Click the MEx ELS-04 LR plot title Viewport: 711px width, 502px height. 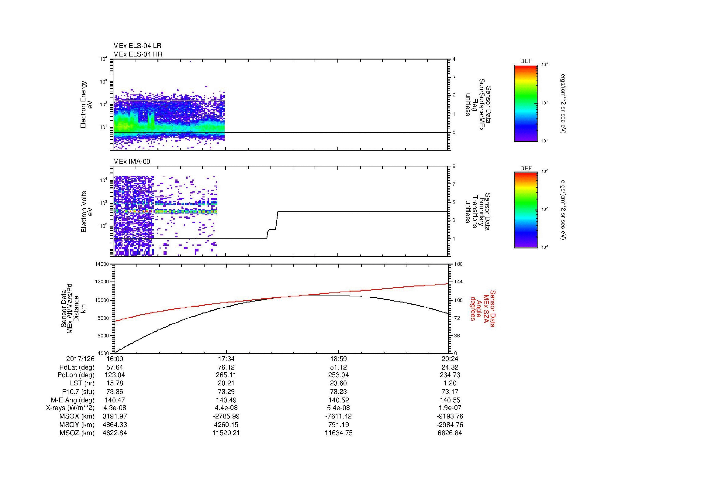tap(137, 46)
